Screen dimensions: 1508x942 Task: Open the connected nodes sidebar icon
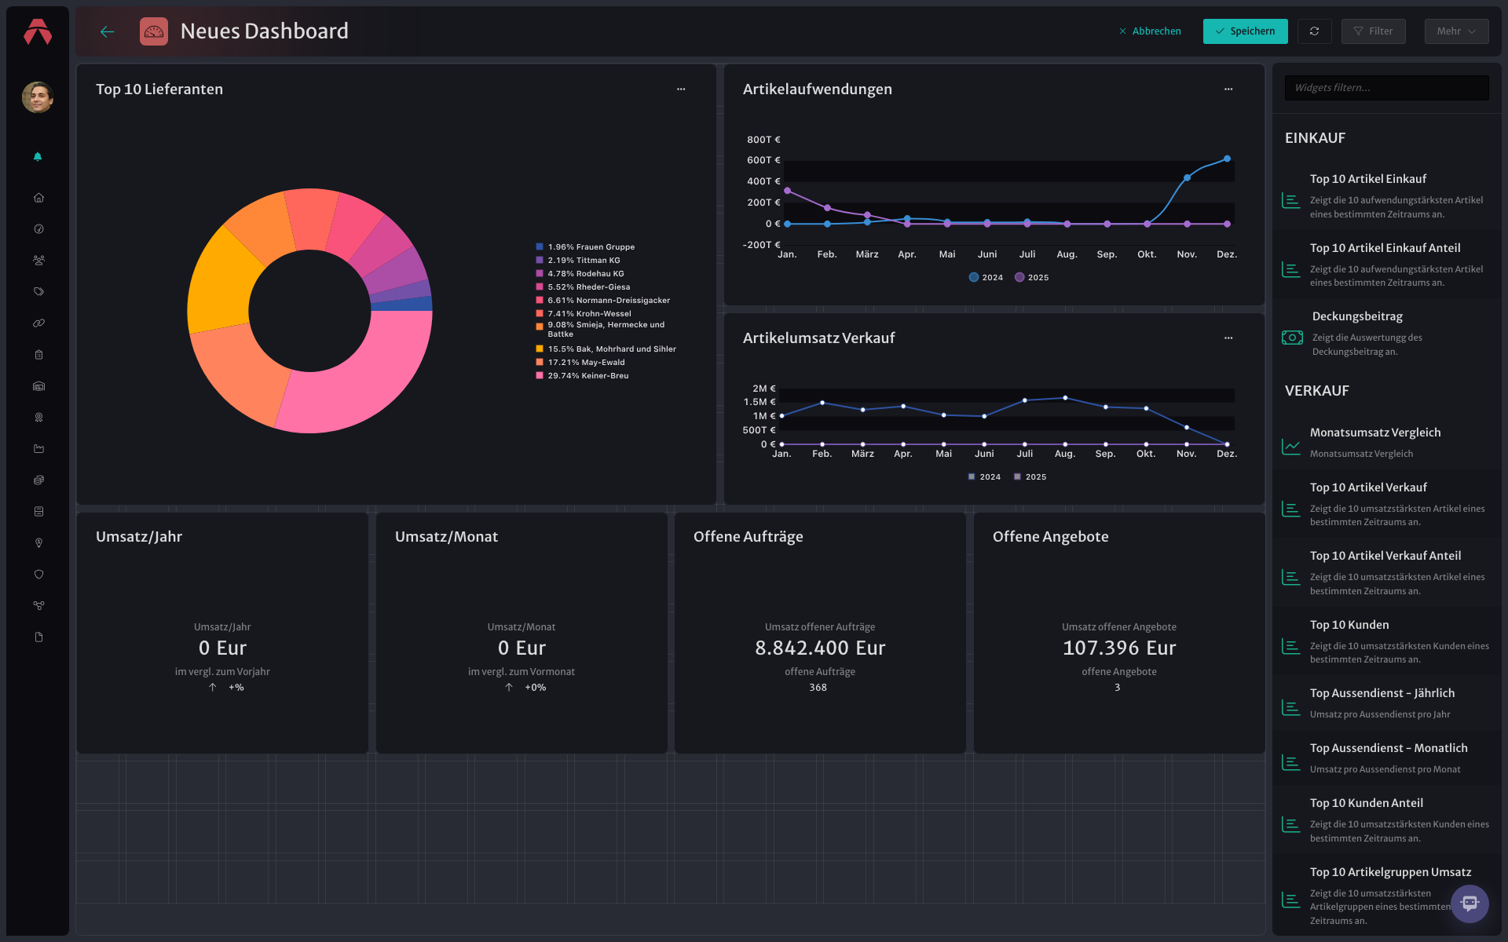pyautogui.click(x=38, y=606)
